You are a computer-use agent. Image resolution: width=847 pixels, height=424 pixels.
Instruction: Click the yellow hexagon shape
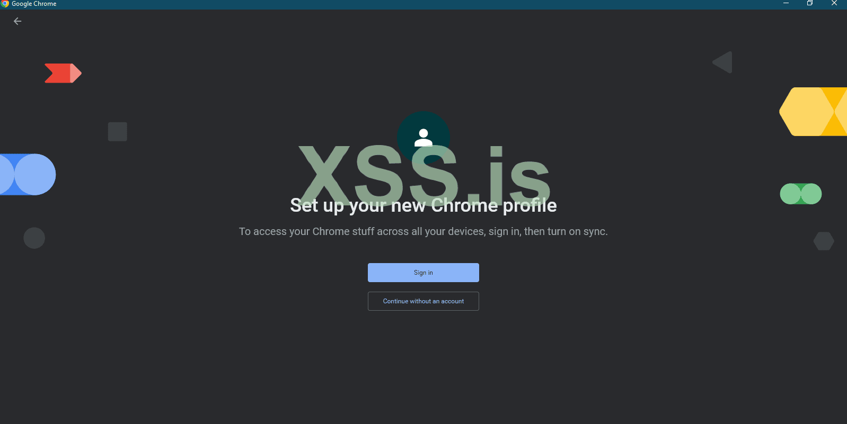click(813, 112)
